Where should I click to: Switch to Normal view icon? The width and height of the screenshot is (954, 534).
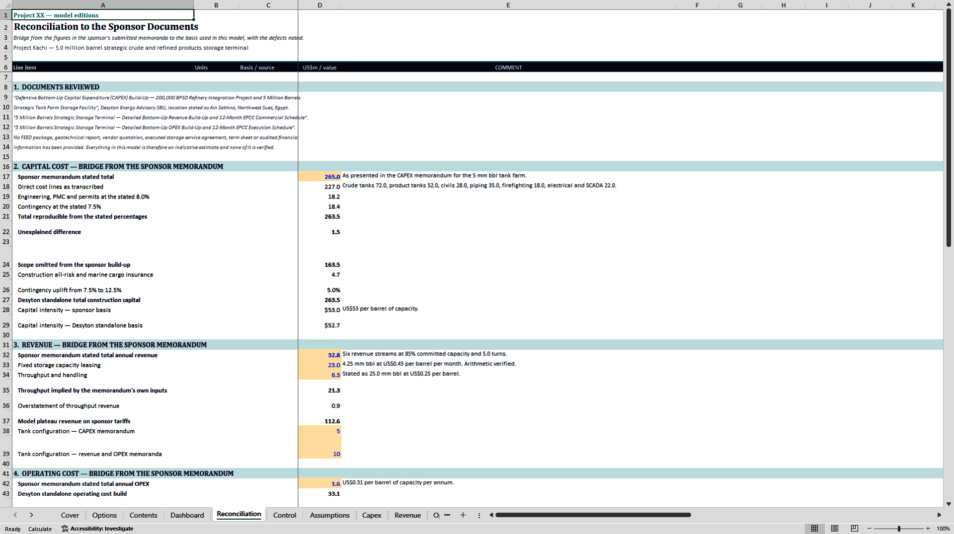pos(814,529)
